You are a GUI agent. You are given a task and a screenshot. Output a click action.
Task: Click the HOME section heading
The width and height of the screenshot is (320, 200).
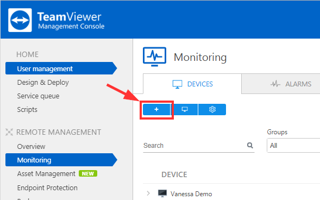coord(27,54)
